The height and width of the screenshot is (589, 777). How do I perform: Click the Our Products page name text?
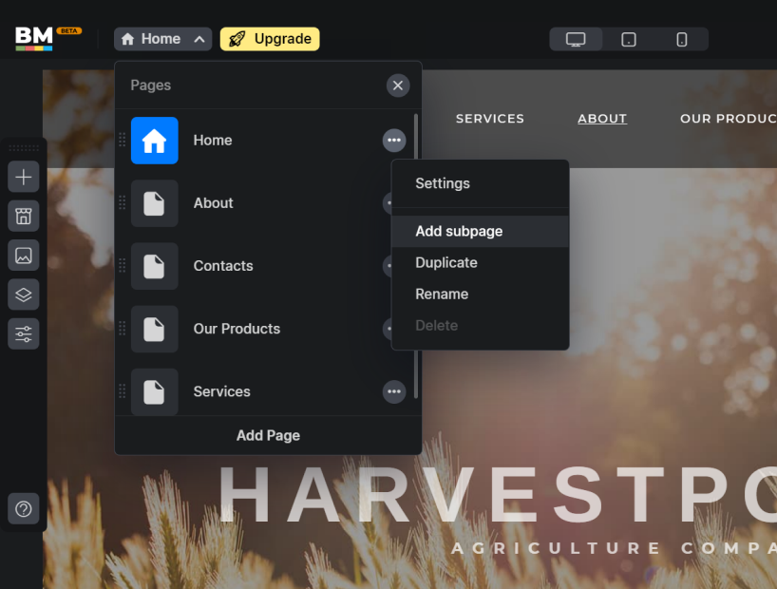point(237,329)
